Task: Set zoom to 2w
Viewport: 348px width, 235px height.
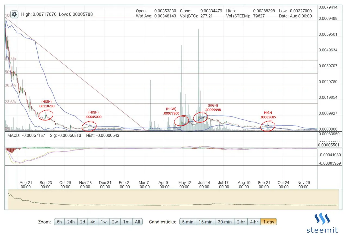Action: tap(115, 222)
